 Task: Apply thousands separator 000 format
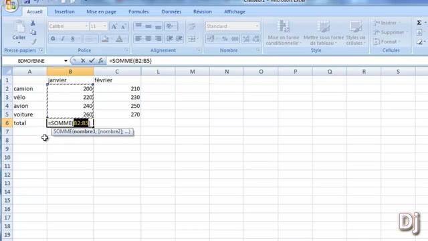click(235, 39)
